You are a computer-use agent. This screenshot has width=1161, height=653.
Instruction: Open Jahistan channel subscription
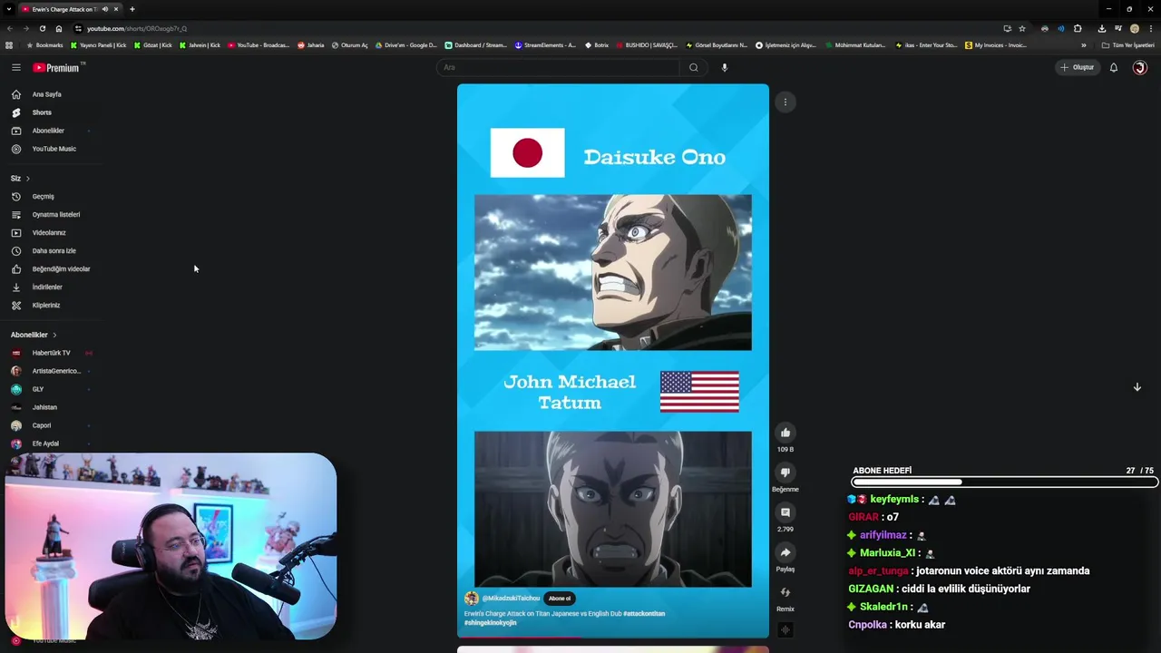click(x=44, y=407)
